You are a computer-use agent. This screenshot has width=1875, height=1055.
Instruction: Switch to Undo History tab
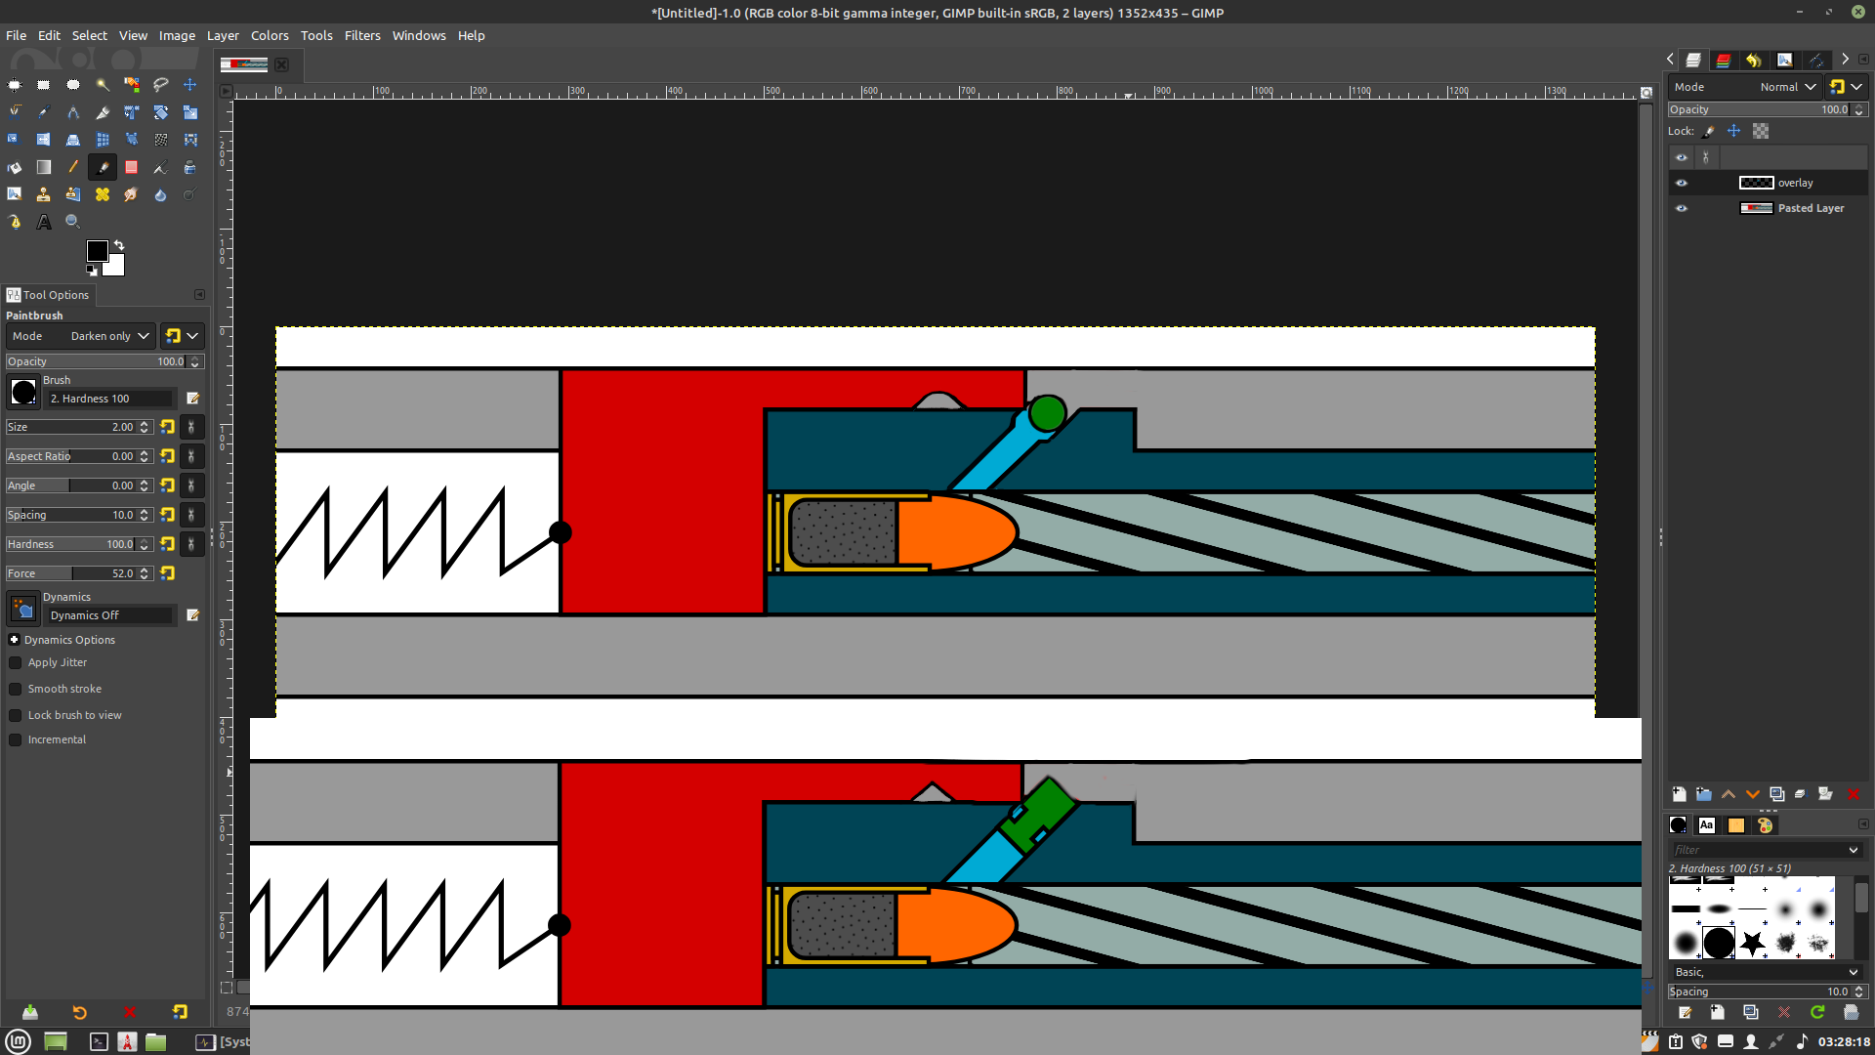point(1754,60)
